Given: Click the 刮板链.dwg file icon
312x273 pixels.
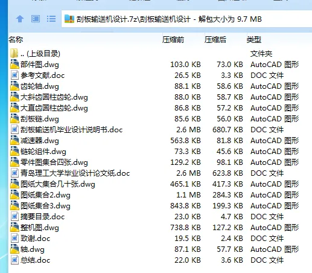Looking at the screenshot, I should click(14, 118).
